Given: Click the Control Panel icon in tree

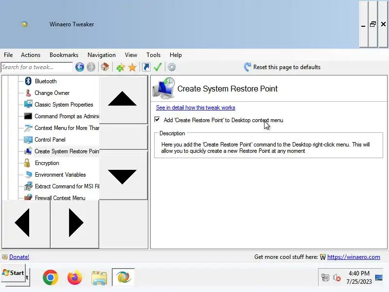Looking at the screenshot, I should pyautogui.click(x=28, y=140).
